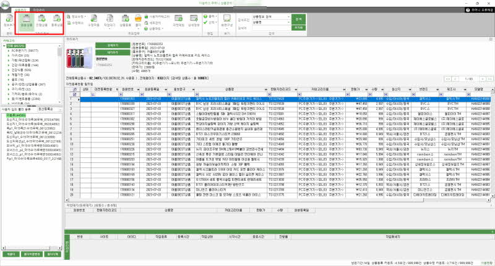Click the 수정작업 ribbon icon

tap(93, 25)
